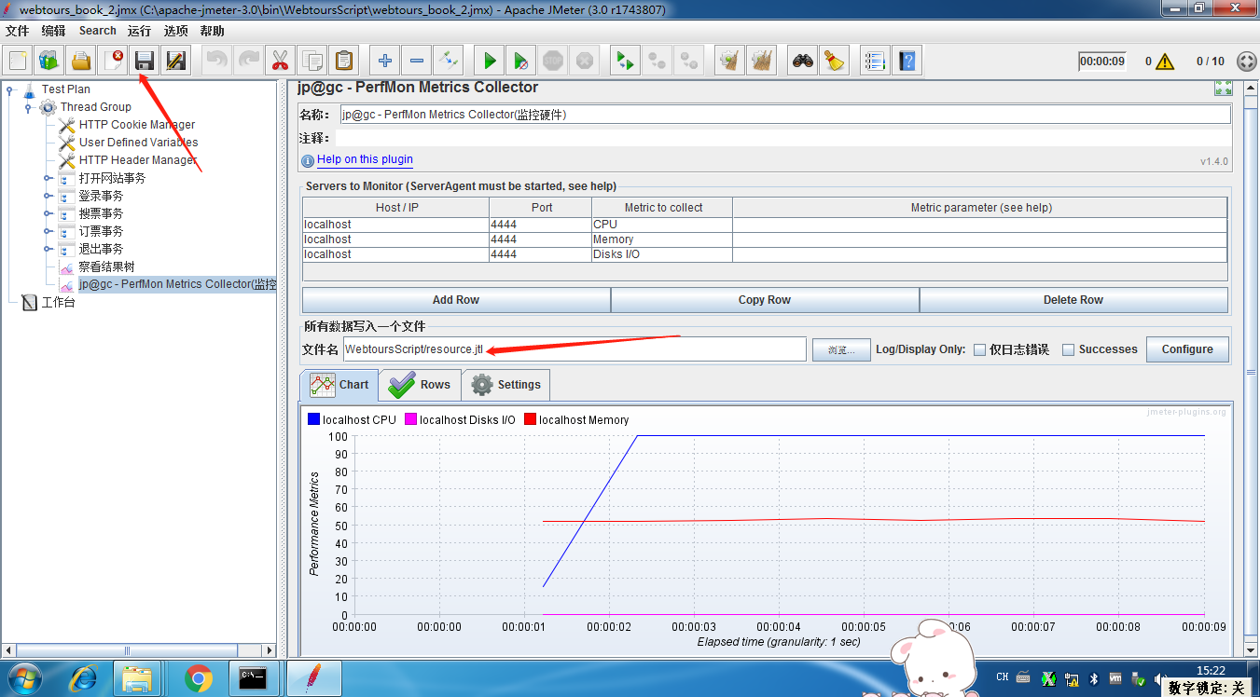
Task: Click the warning triangle error counter
Action: point(1164,61)
